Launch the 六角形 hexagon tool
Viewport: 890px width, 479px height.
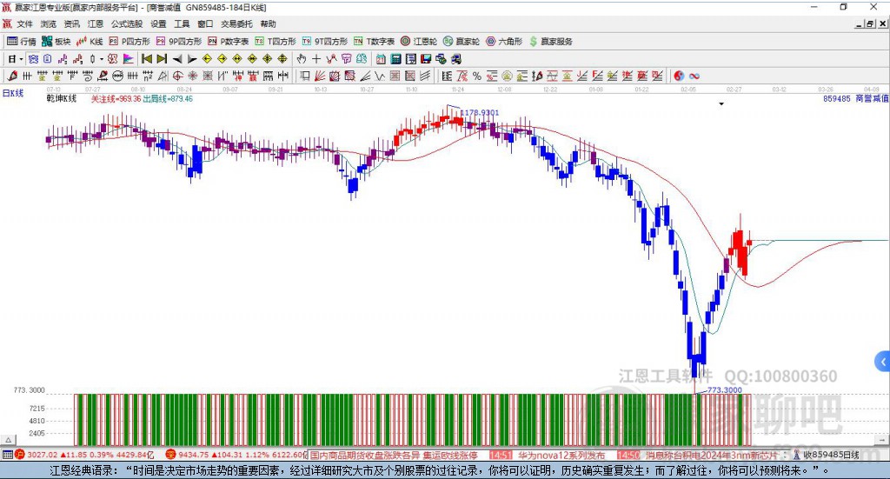click(x=504, y=42)
